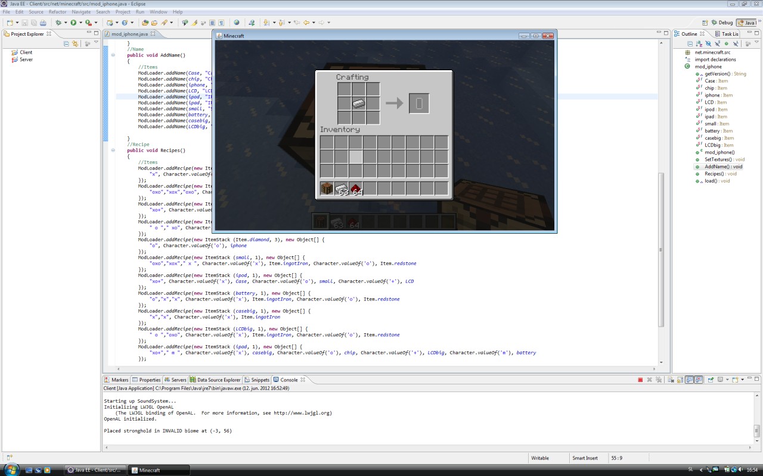Pick up the iron ingot stack of 63
763x476 pixels.
pyautogui.click(x=341, y=189)
